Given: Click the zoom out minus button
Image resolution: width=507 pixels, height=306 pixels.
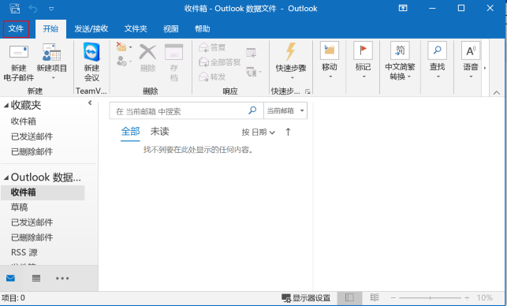Looking at the screenshot, I should pos(393,298).
